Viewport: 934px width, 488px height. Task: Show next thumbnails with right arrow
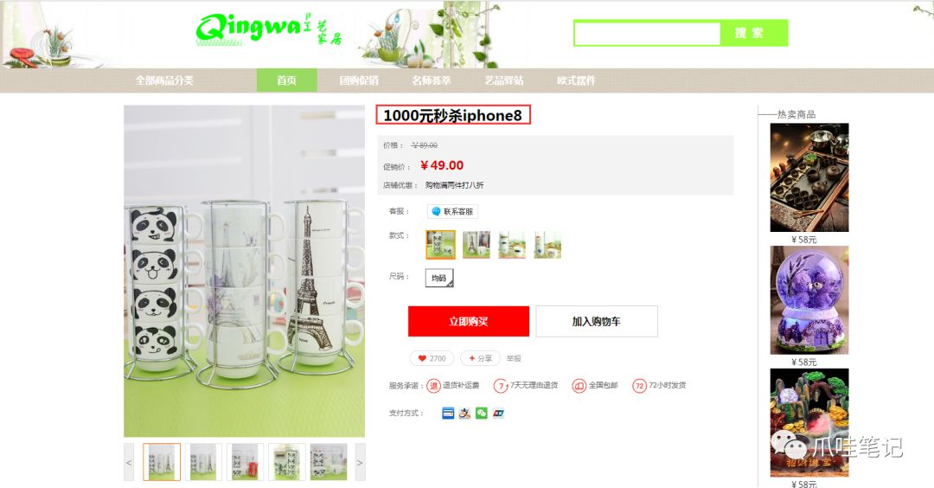[x=360, y=462]
